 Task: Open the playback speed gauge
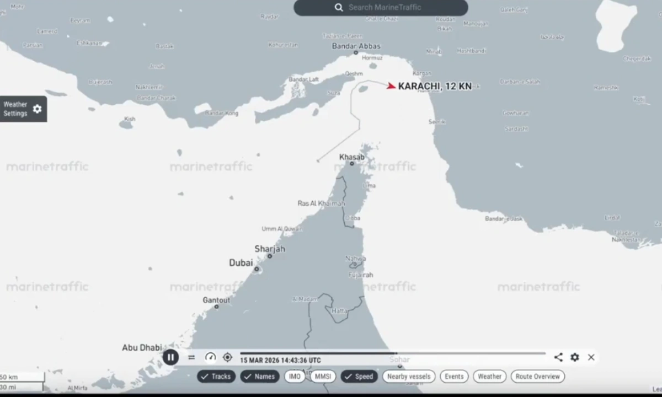click(210, 357)
